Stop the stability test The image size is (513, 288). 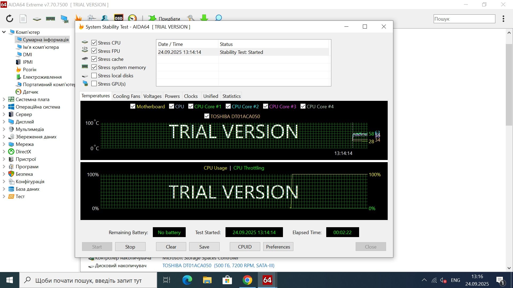(x=130, y=247)
